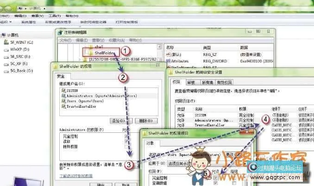Select SYSTEM user icon in permissions list
This screenshot has width=314, height=186.
(x=64, y=91)
